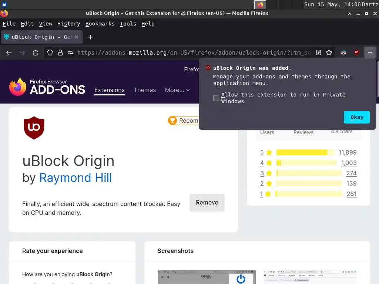Open the uBlock Origin toolbar button
The height and width of the screenshot is (284, 379).
point(357,53)
